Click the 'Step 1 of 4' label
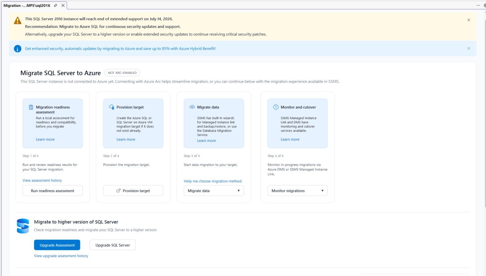Image resolution: width=486 pixels, height=276 pixels. [x=31, y=156]
